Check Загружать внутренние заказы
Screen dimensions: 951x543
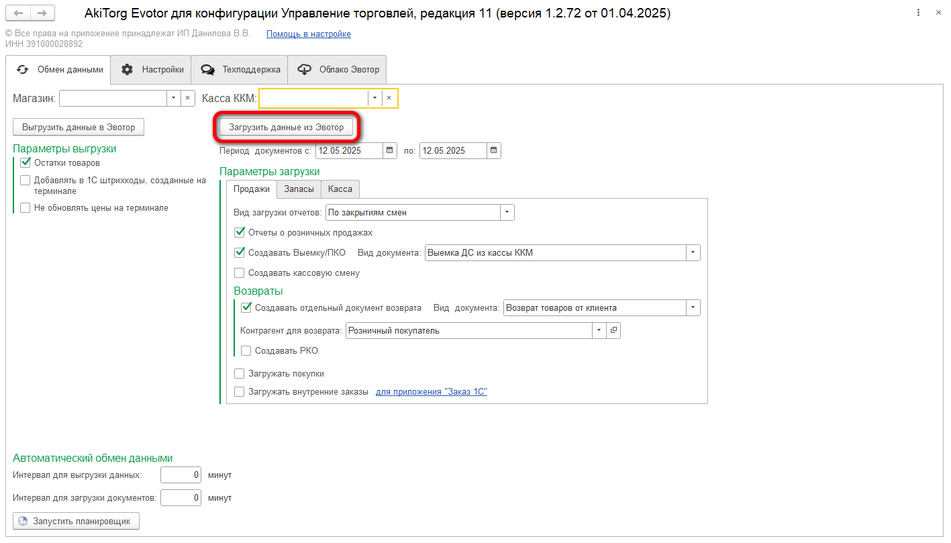[x=240, y=392]
